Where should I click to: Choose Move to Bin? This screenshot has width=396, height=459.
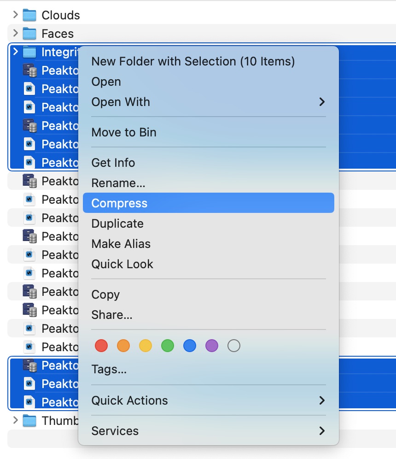pos(124,132)
